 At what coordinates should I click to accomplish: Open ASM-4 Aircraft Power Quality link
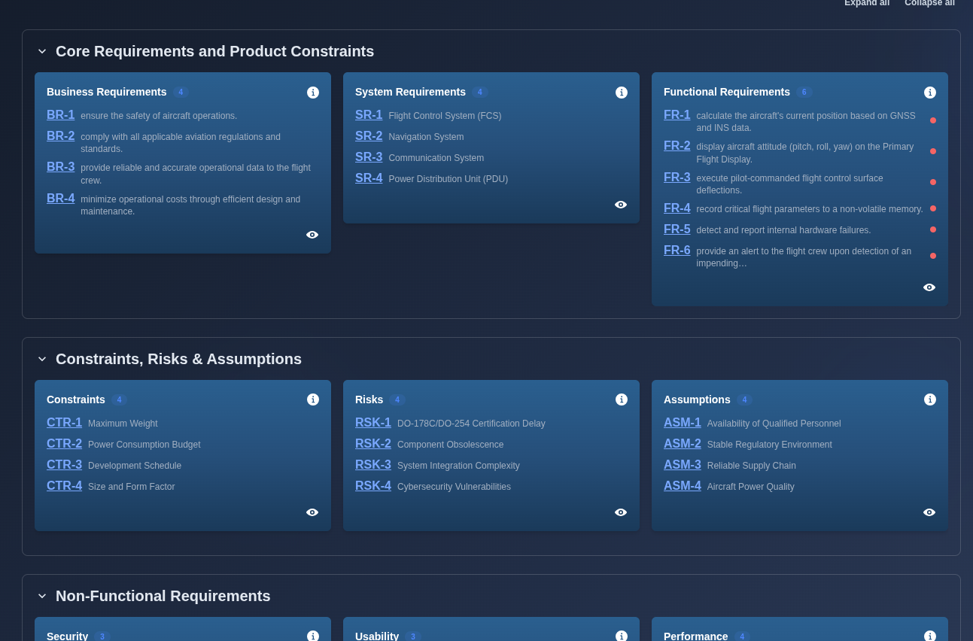coord(683,486)
